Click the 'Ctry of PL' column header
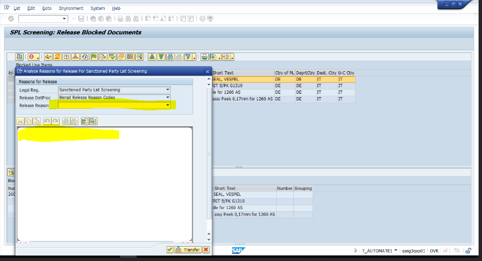Viewport: 482px width, 261px height. click(x=285, y=73)
